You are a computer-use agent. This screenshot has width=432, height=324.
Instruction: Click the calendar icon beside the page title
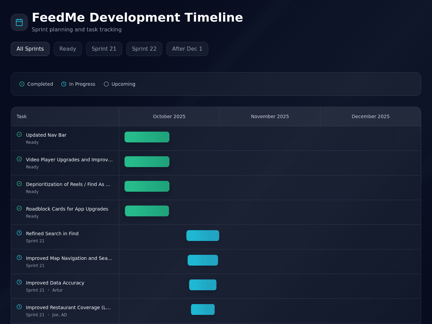19,22
